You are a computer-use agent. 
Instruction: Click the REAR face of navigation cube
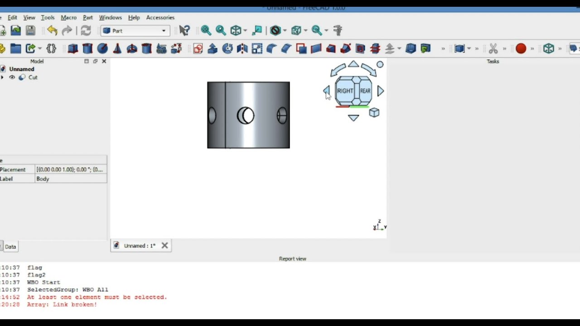click(365, 91)
